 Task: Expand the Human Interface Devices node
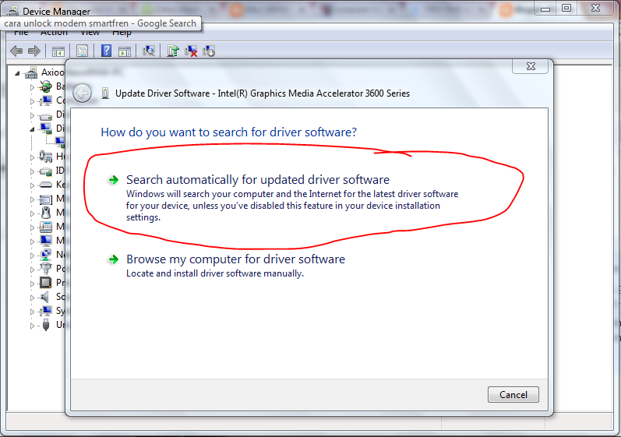click(32, 157)
